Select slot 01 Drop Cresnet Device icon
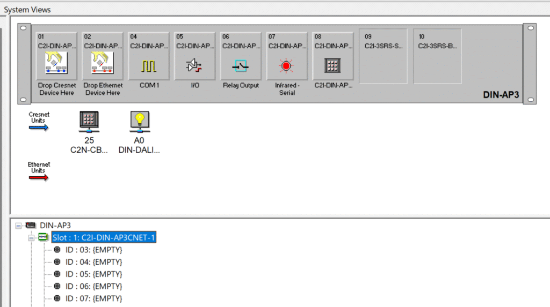The height and width of the screenshot is (307, 550). (56, 63)
